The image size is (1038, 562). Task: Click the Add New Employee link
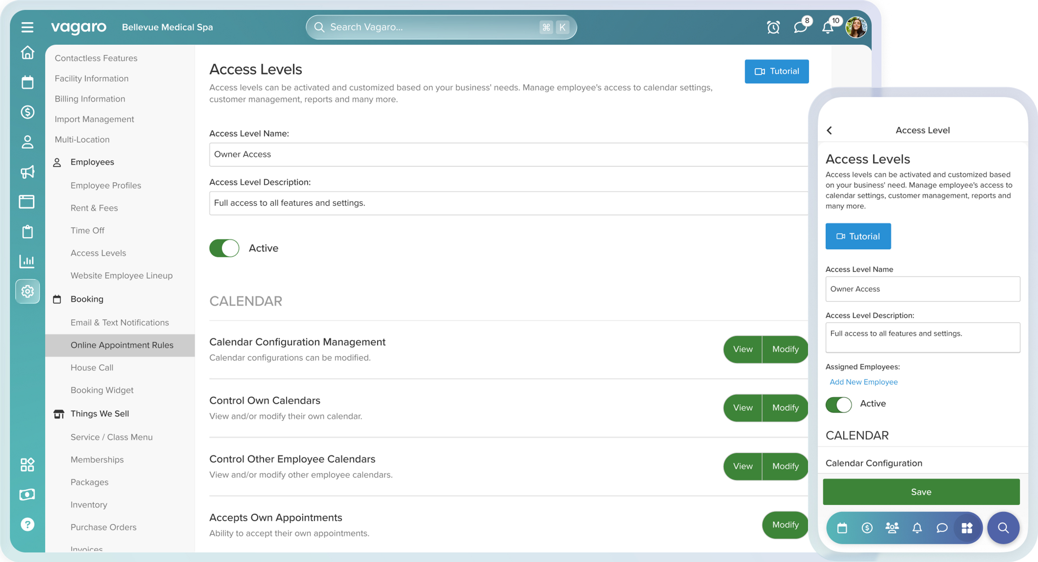[864, 382]
